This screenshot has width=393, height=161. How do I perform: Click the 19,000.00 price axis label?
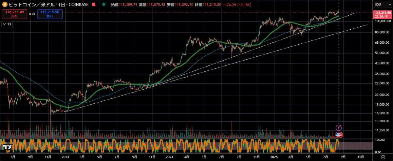click(x=382, y=105)
